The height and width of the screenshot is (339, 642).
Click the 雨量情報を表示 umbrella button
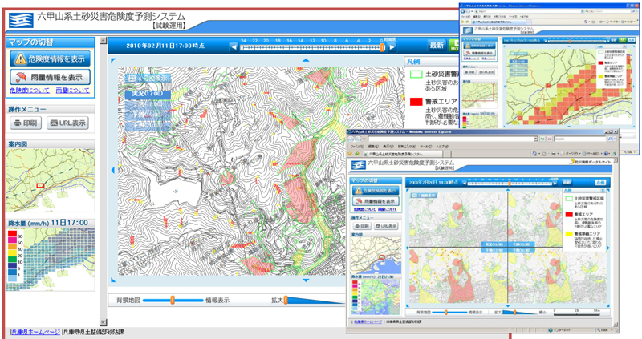point(50,78)
